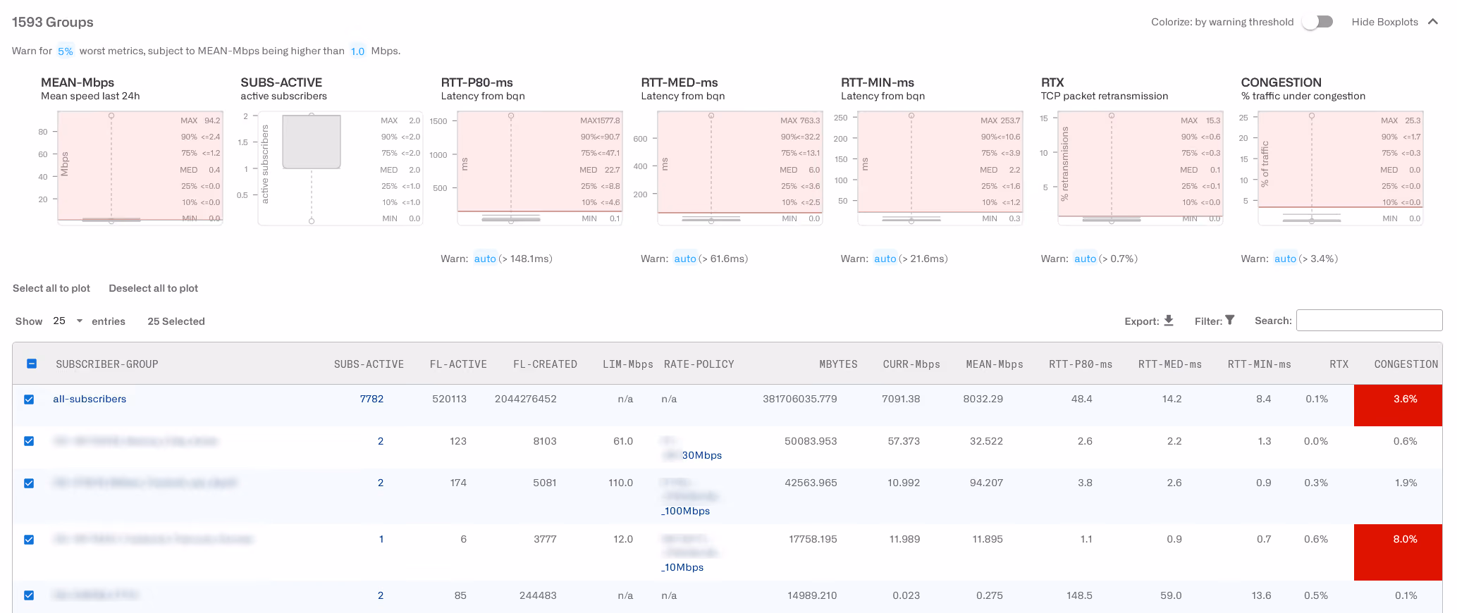
Task: Edit the 5% worst metrics value
Action: tap(66, 51)
